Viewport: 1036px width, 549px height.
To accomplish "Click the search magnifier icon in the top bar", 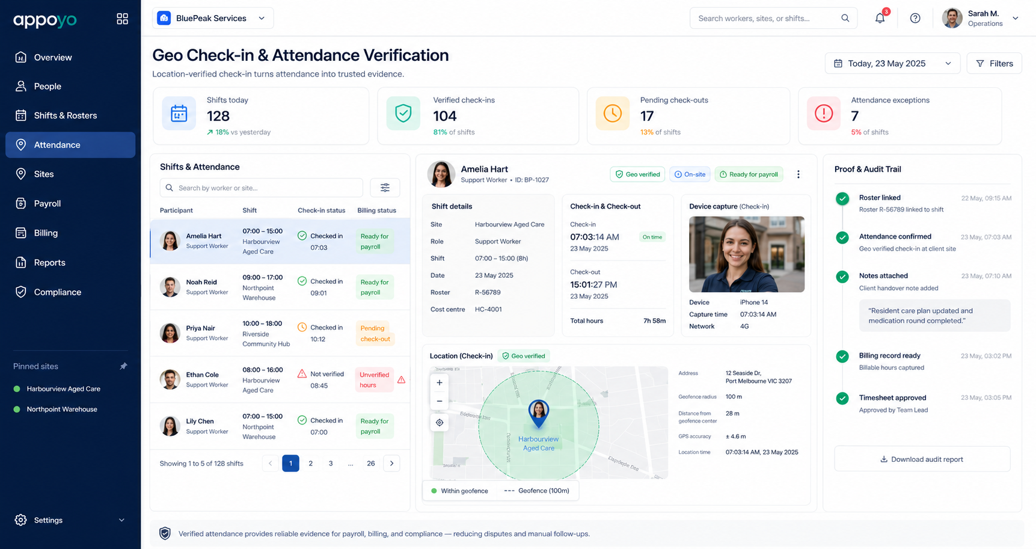I will tap(845, 18).
